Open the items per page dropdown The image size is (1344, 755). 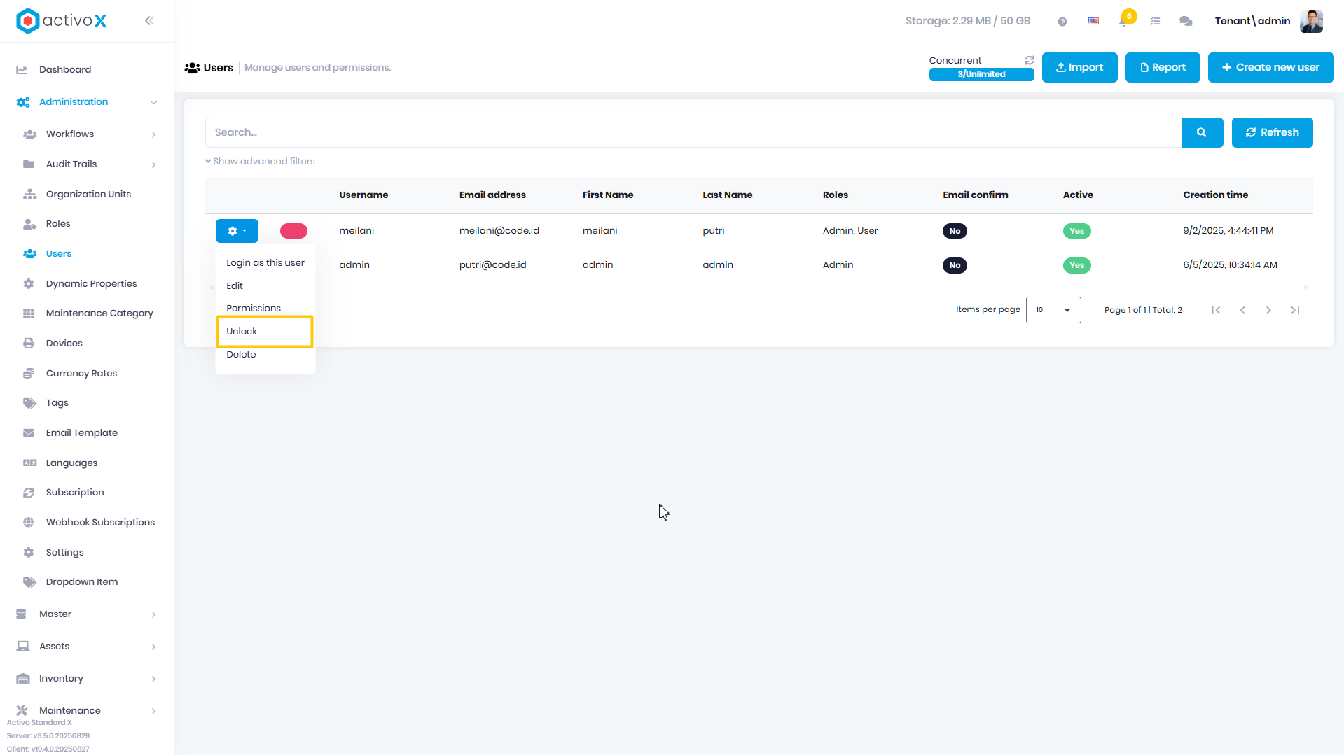(x=1053, y=310)
